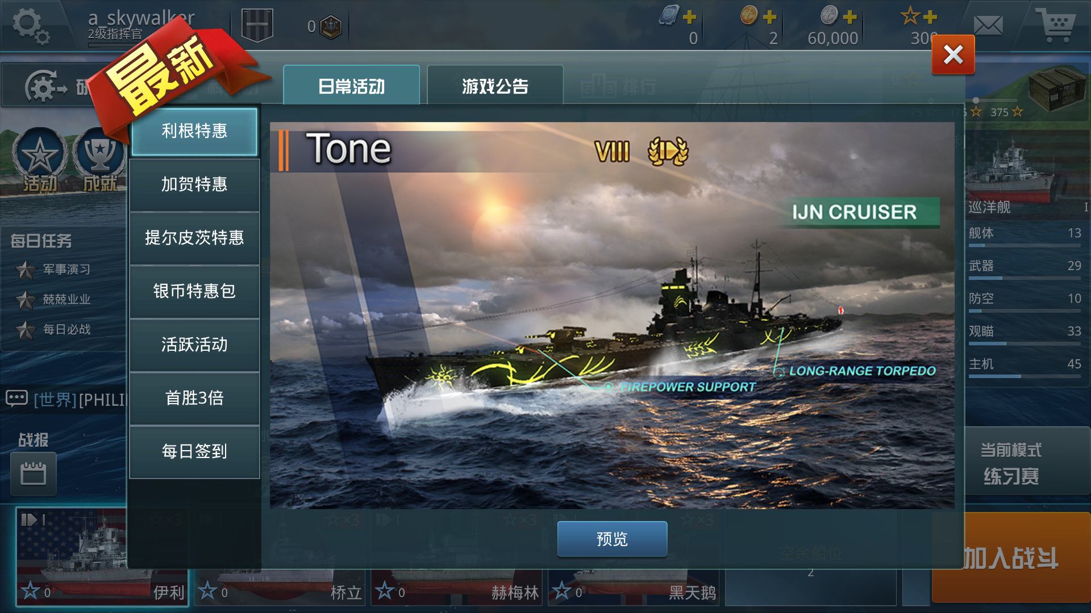The image size is (1091, 613).
Task: Switch to 日常活动 tab
Action: pos(352,85)
